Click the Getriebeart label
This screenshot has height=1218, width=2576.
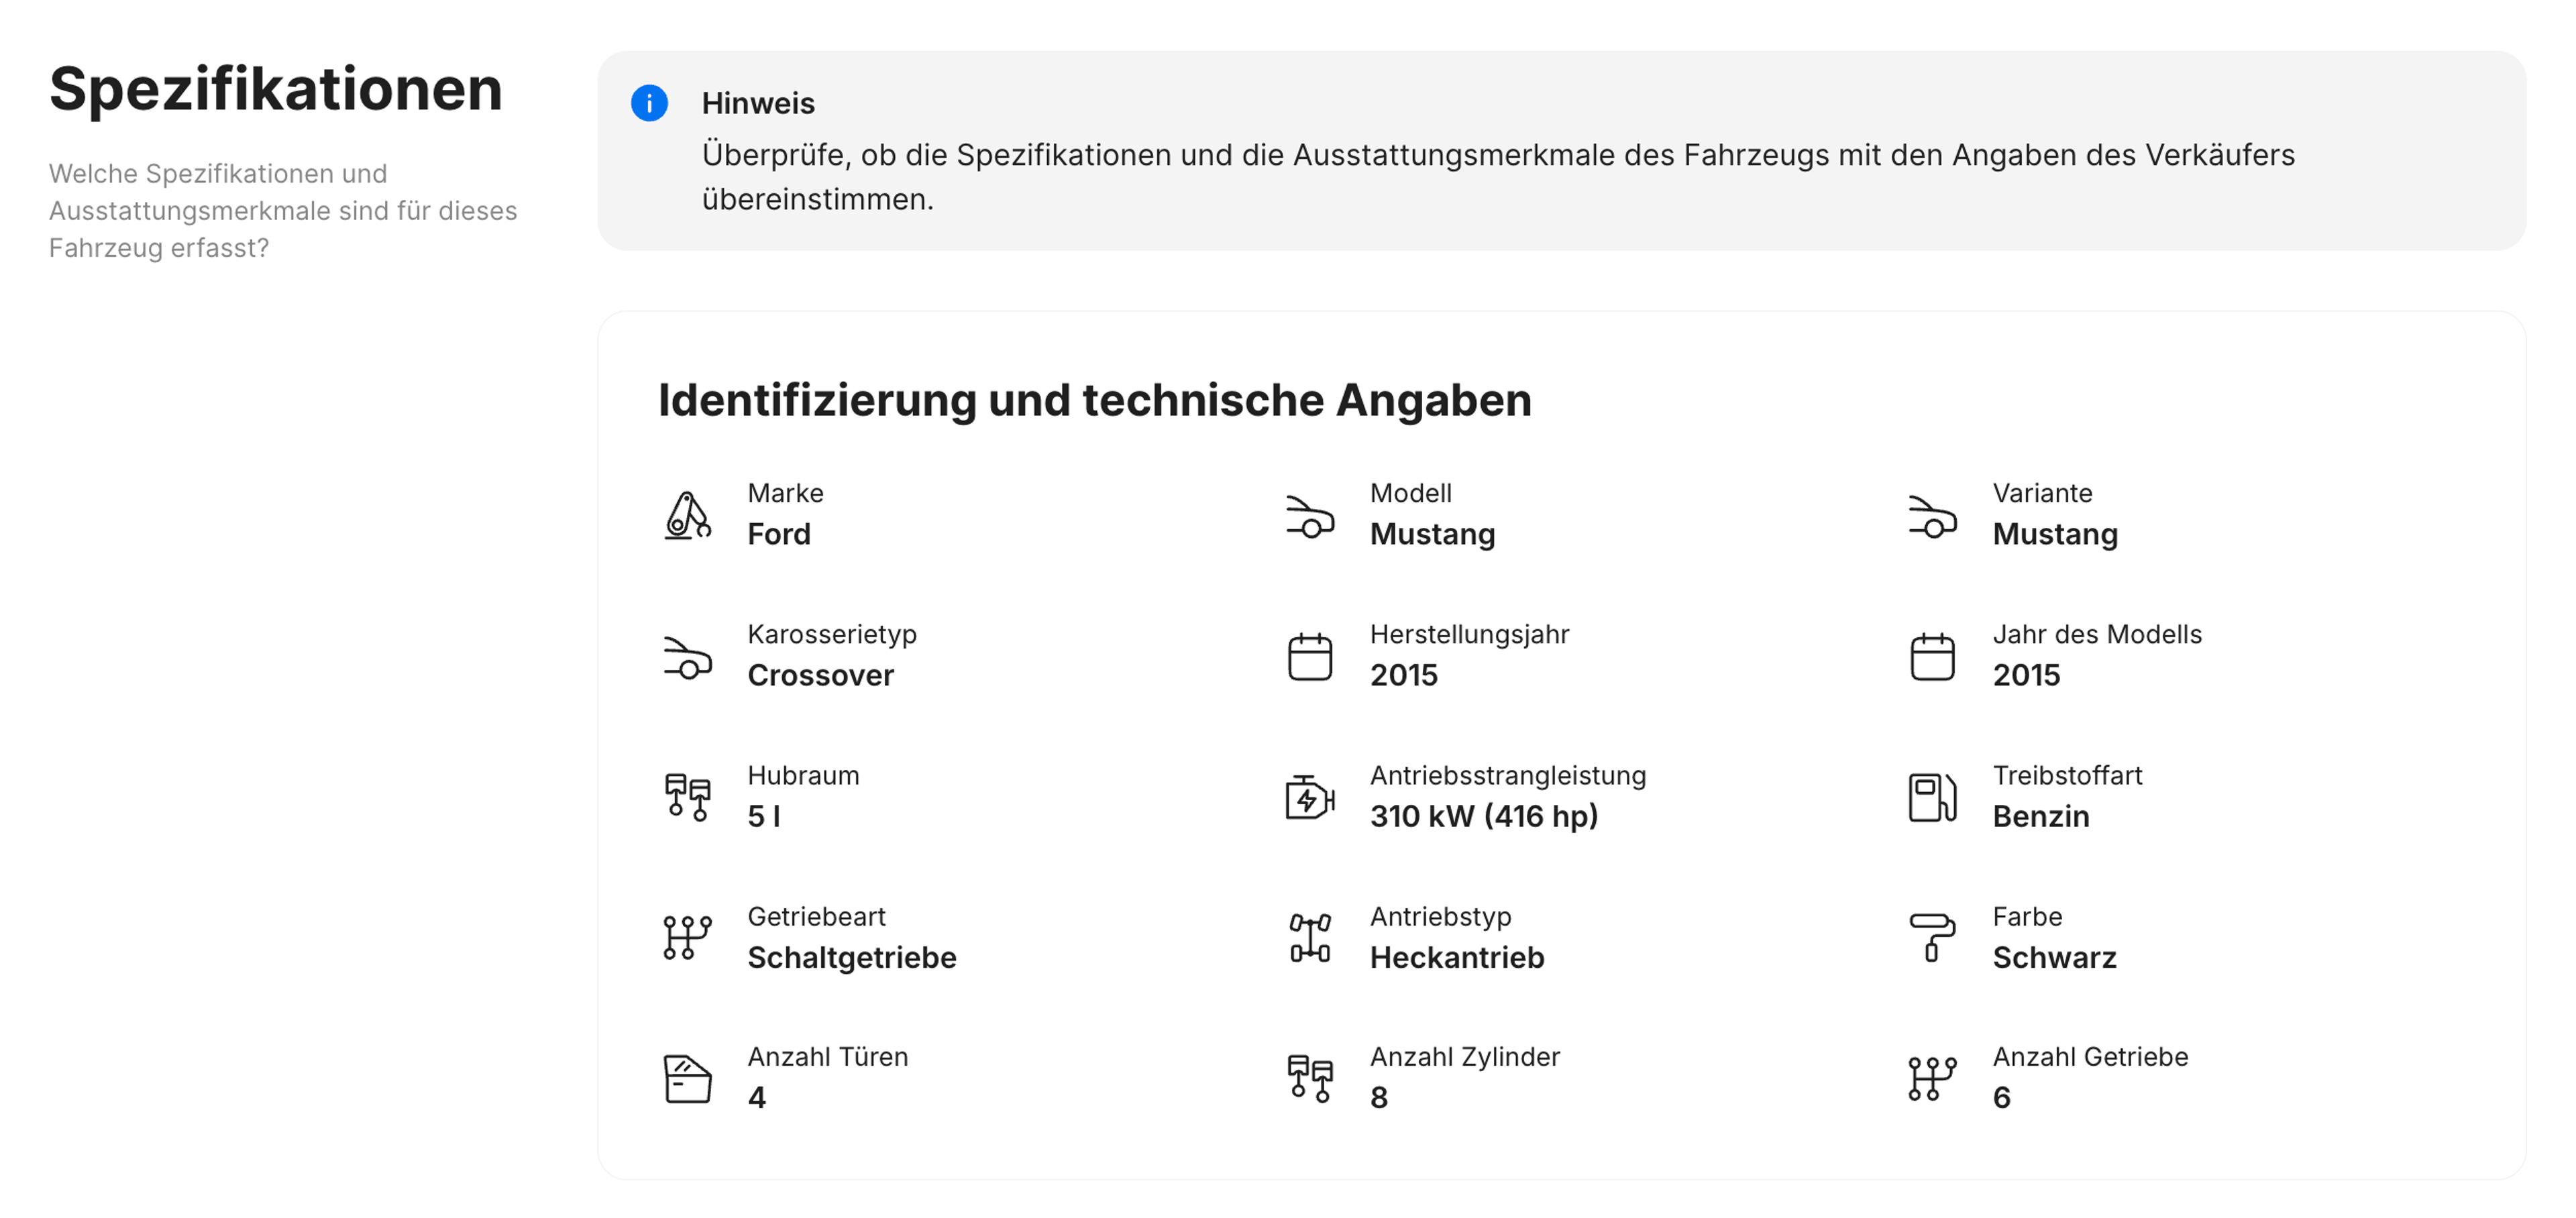coord(816,916)
